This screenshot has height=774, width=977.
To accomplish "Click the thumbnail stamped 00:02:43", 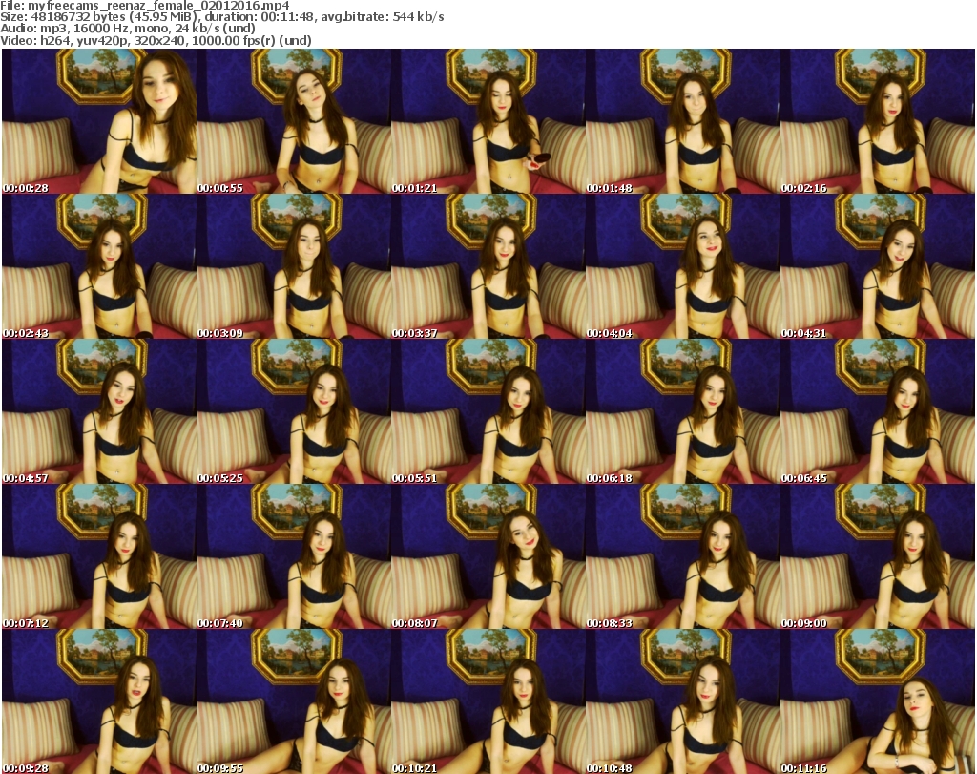I will [99, 266].
